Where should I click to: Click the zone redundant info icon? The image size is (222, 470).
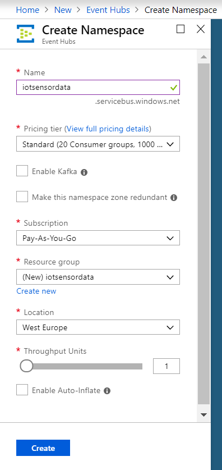[x=174, y=198]
